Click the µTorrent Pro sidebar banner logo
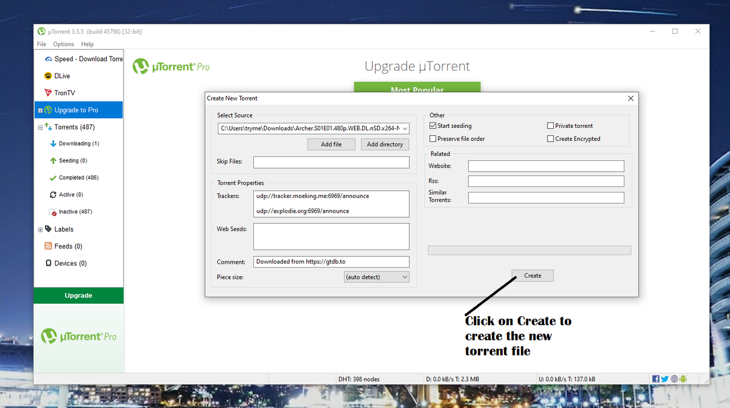Screen dimensions: 730x408 tap(79, 337)
